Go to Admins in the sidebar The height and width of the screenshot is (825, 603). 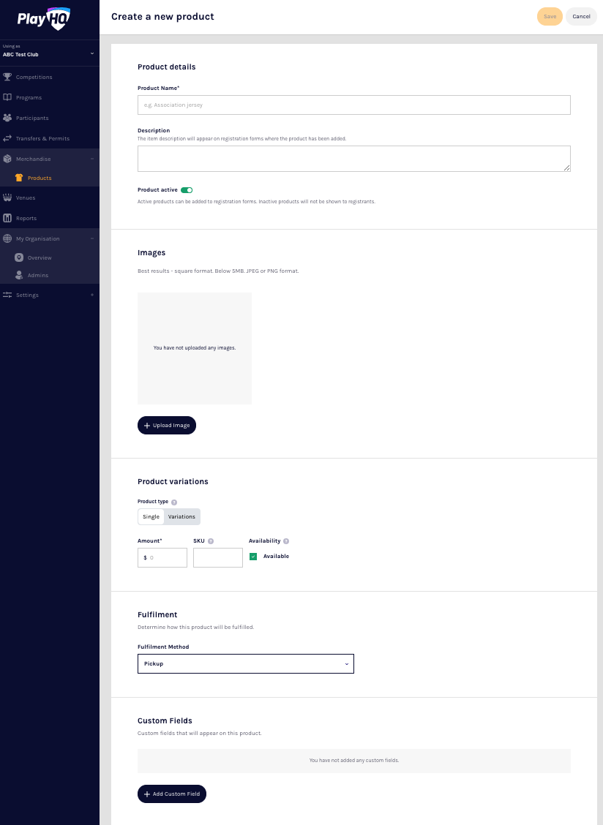pyautogui.click(x=38, y=276)
